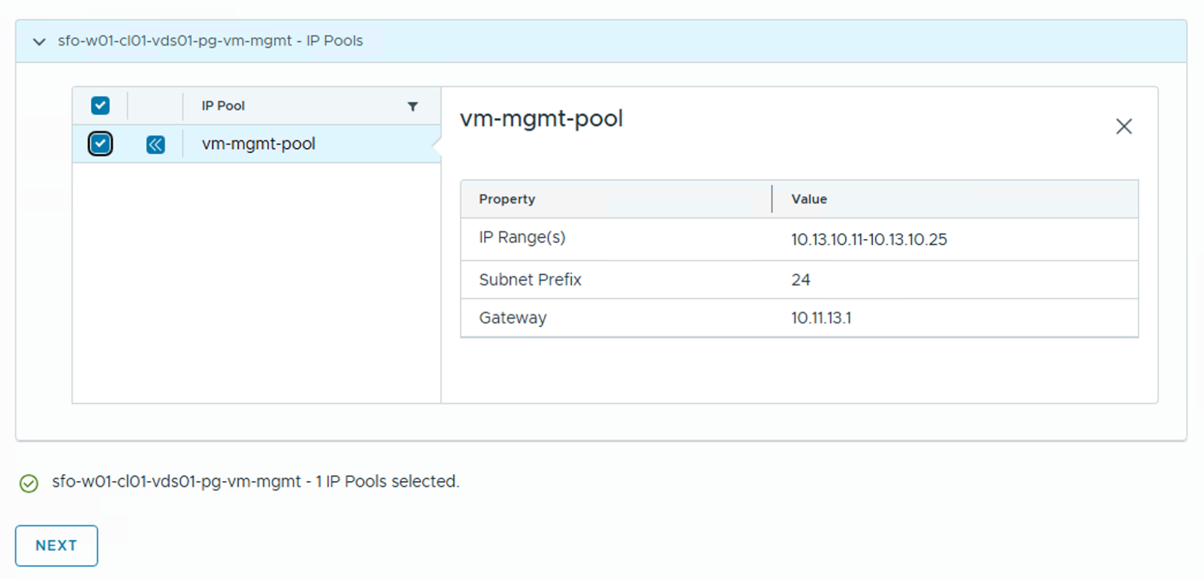This screenshot has height=579, width=1204.
Task: Click the Gateway property label
Action: coord(513,318)
